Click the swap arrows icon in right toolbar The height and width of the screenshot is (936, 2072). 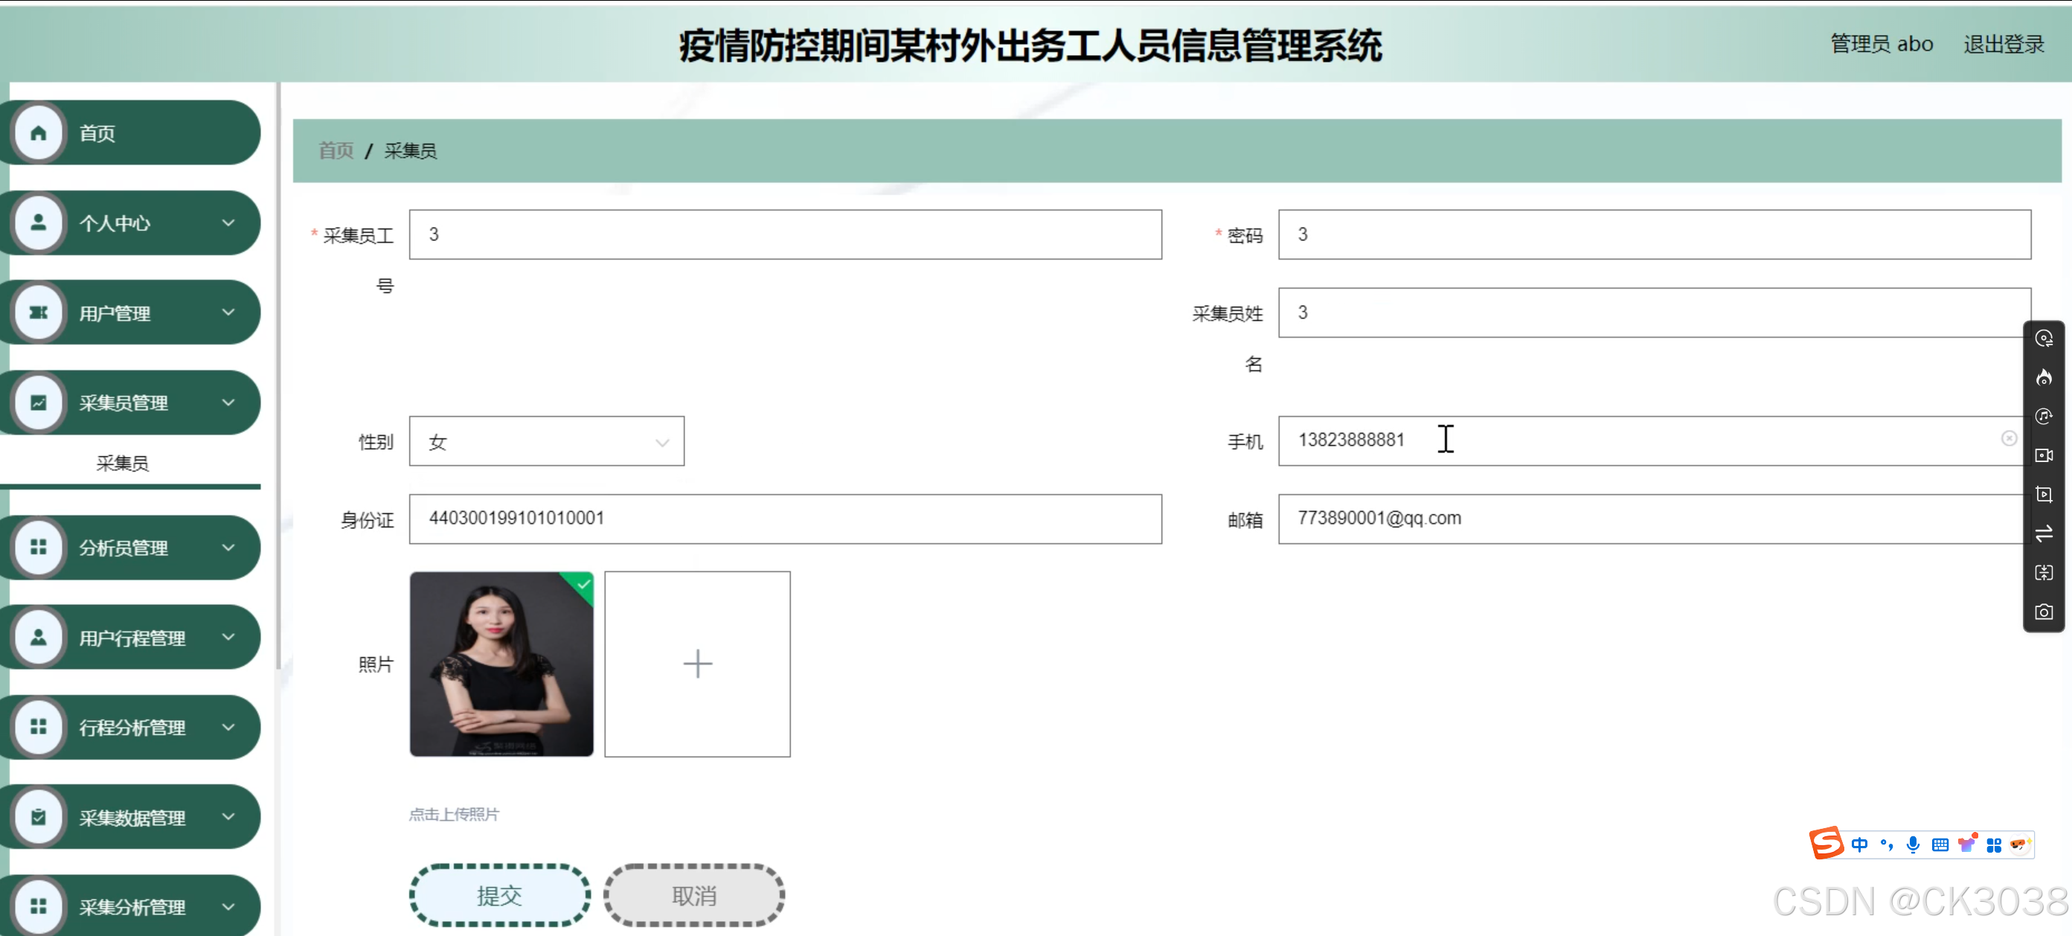[x=2043, y=534]
